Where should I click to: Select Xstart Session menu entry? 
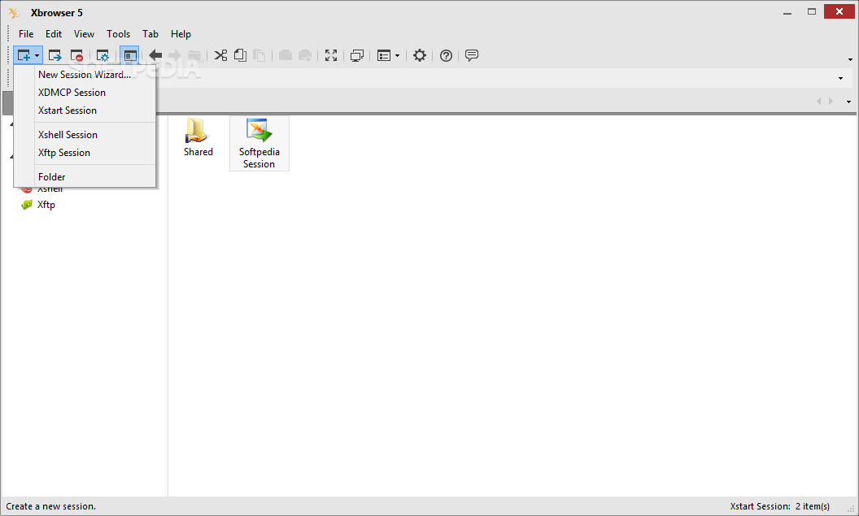coord(85,111)
